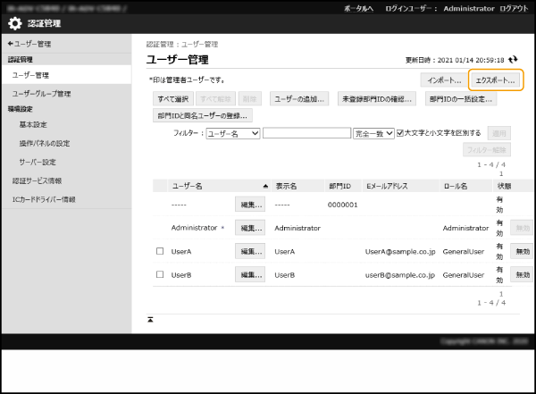Screen dimensions: 536x394
Task: Select サーバー設定 from the sidebar
Action: point(38,162)
